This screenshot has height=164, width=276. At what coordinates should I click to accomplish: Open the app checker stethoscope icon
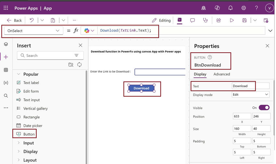tap(206, 20)
